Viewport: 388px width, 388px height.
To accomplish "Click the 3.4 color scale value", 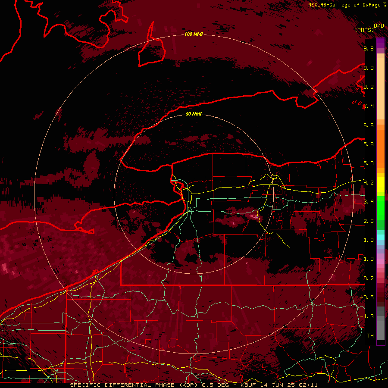I will tap(369, 202).
